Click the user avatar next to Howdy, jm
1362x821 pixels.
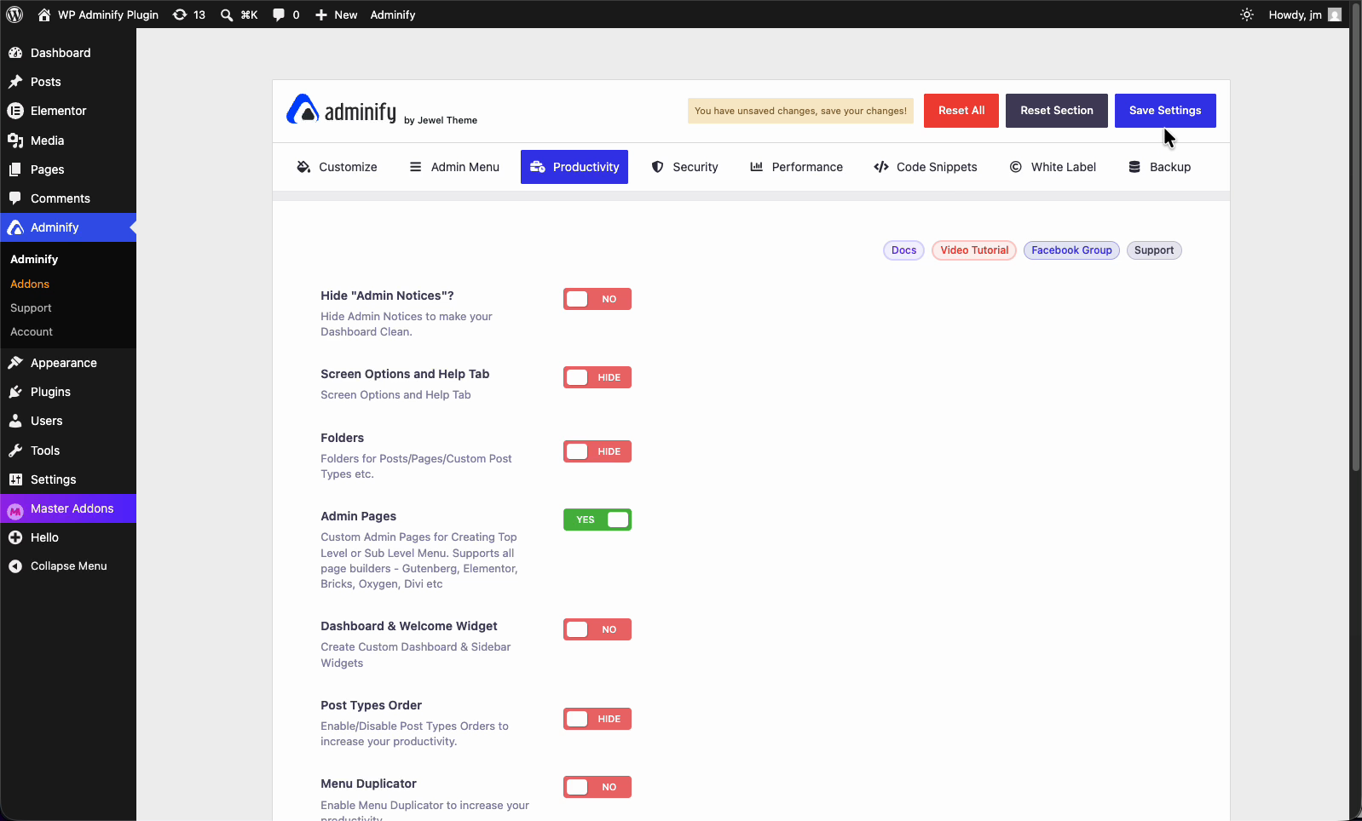[1335, 14]
